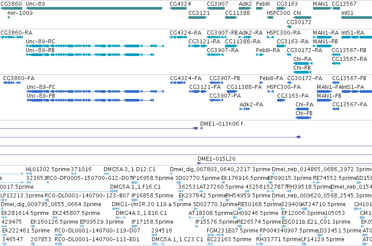Select the EK281614.5prime EST label
372x246 pixels.
coord(25,213)
